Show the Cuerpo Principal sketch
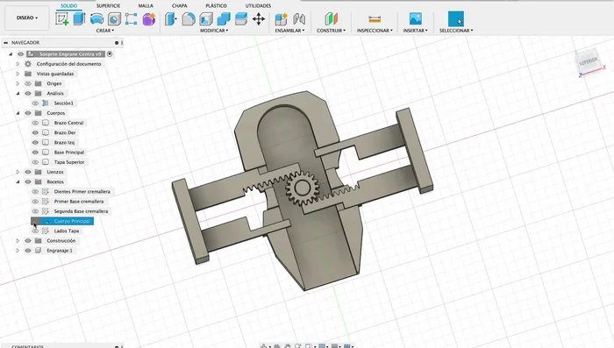Viewport: 614px width, 348px height. [35, 221]
